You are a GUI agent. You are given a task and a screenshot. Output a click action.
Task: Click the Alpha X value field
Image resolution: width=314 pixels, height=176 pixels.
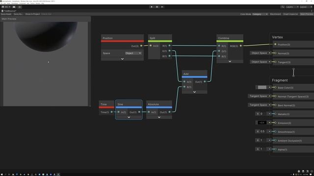(x=262, y=149)
